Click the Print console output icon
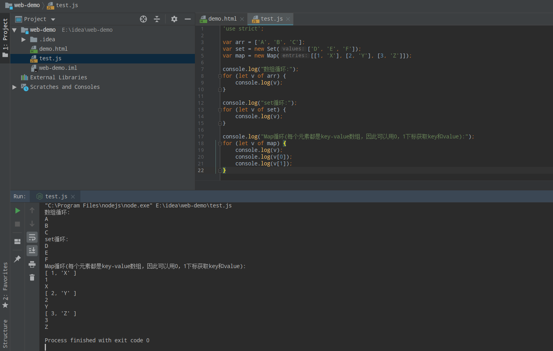Screen dimensions: 553x351 [32, 264]
